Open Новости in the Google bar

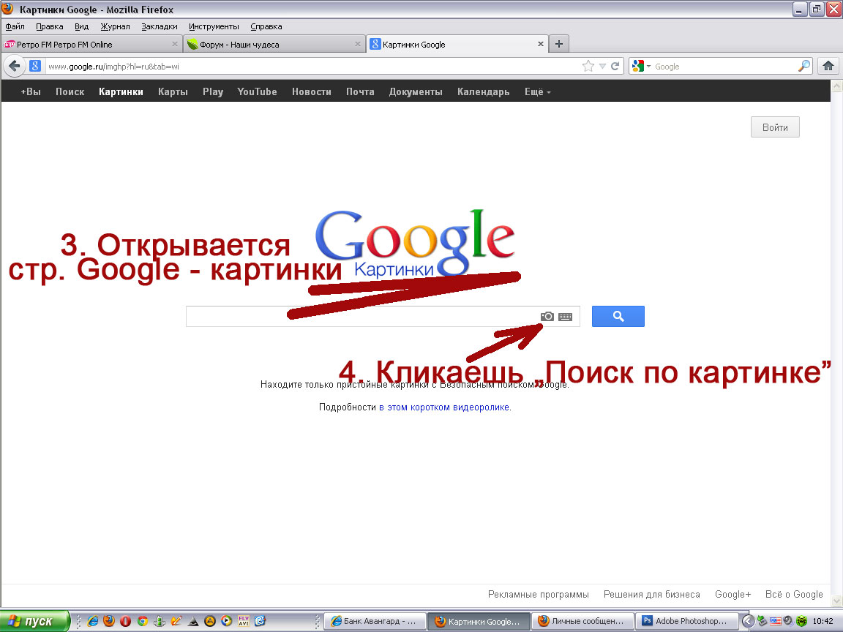tap(311, 92)
